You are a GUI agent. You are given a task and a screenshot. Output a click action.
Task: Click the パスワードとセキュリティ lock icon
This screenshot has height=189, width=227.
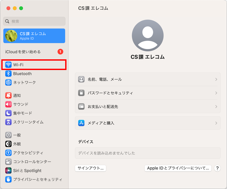[x=81, y=93]
